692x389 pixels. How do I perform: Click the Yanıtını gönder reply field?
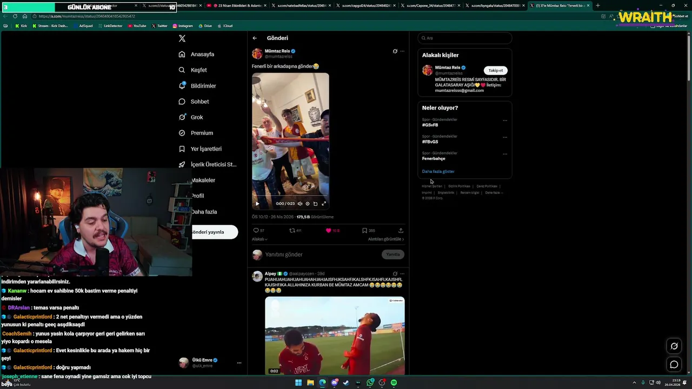pyautogui.click(x=321, y=254)
